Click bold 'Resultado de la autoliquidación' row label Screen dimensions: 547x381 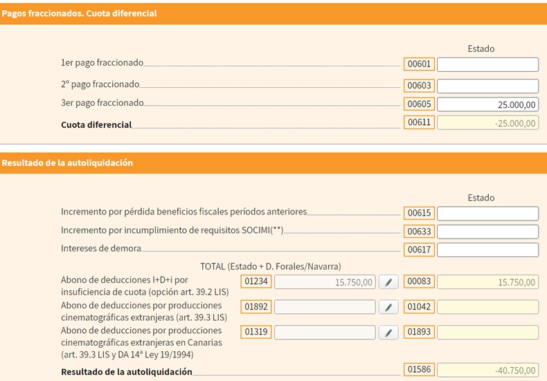click(x=127, y=372)
